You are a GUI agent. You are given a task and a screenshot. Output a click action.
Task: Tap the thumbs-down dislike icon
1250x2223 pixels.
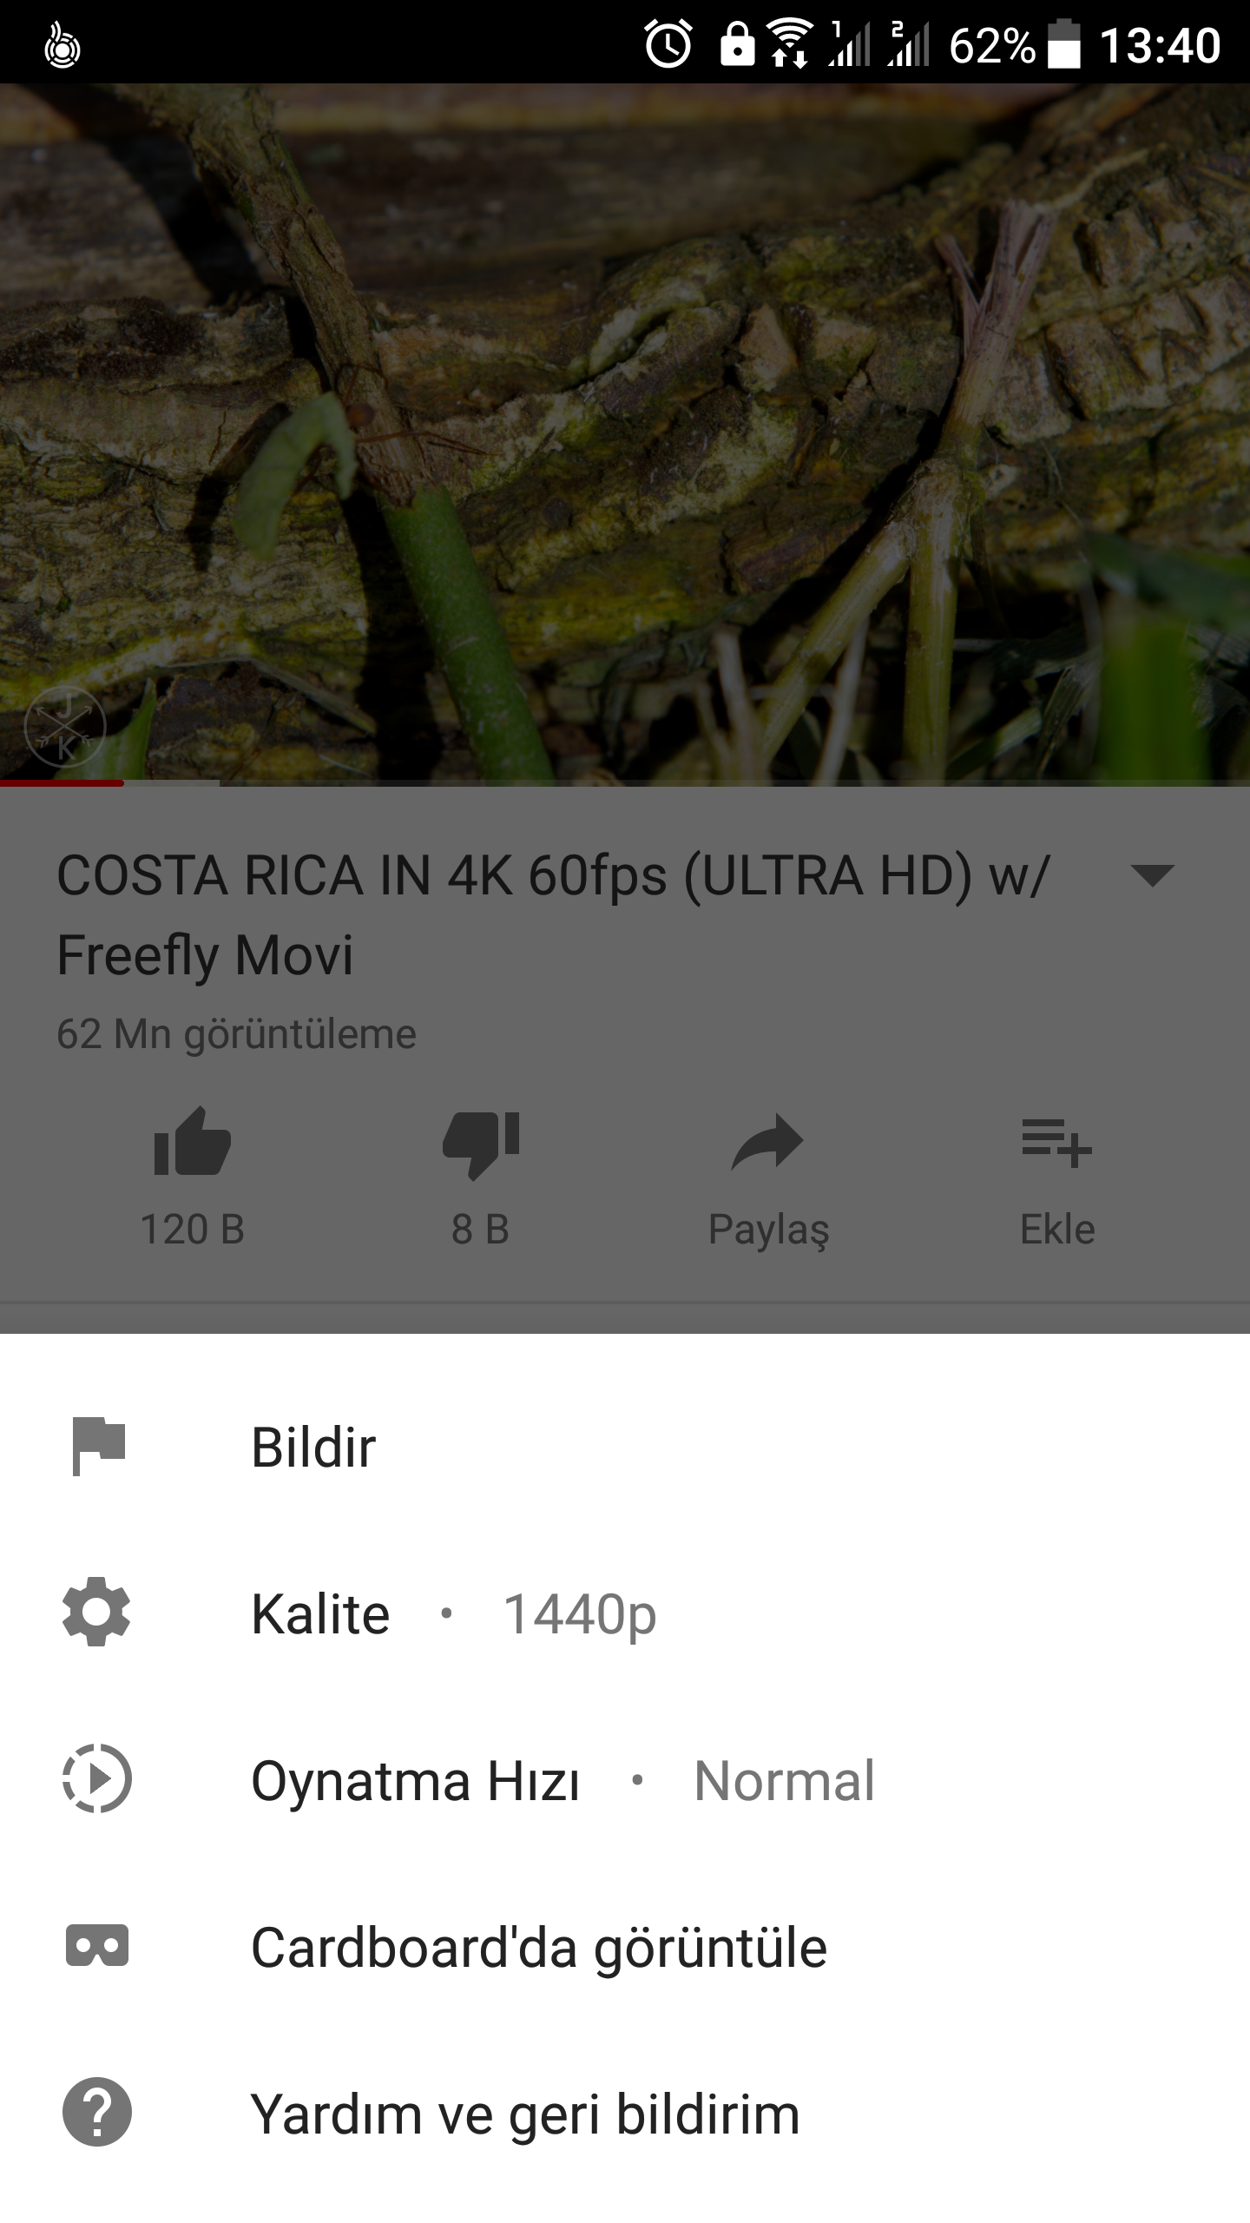[480, 1144]
